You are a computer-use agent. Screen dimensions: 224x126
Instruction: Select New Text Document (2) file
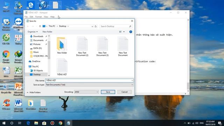coord(82,46)
